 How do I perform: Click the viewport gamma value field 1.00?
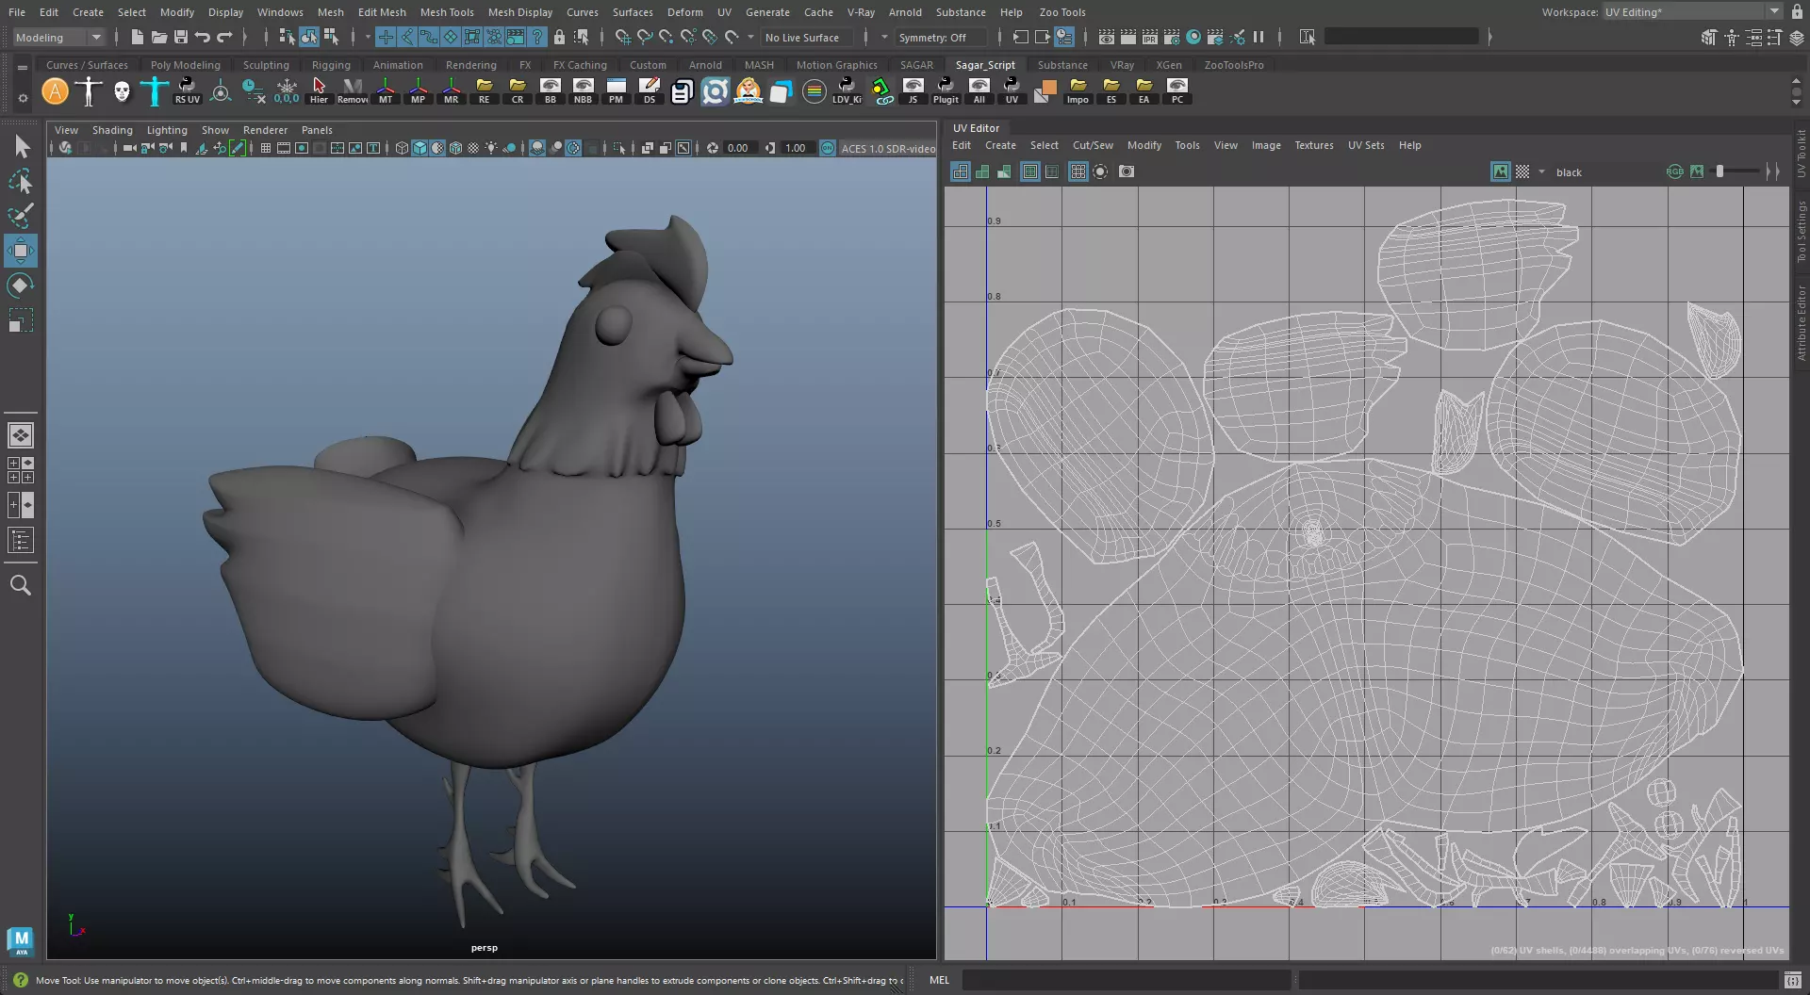[x=796, y=148]
